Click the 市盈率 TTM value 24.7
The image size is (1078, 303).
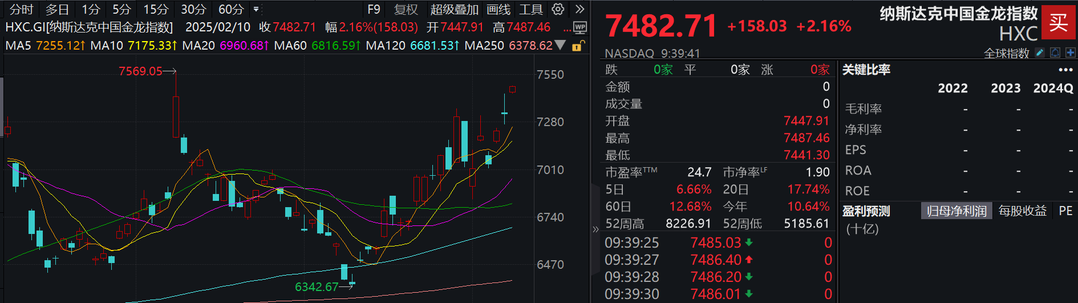[x=699, y=172]
